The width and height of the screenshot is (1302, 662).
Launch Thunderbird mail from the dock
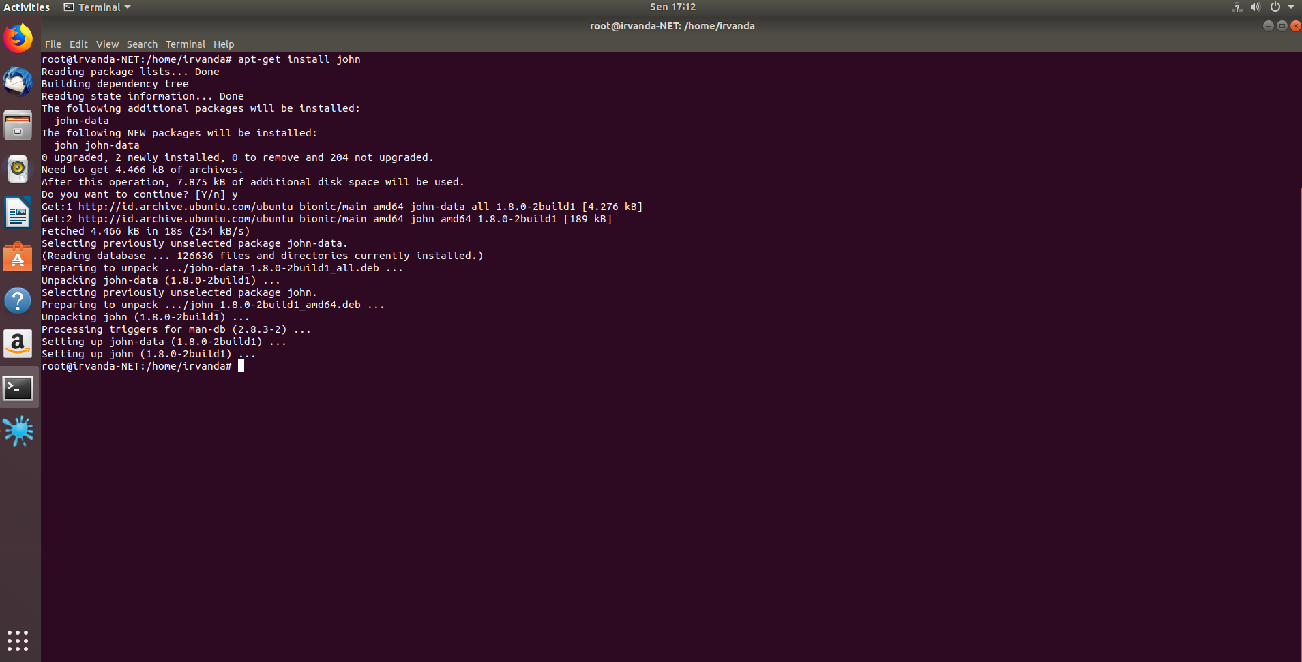[18, 82]
